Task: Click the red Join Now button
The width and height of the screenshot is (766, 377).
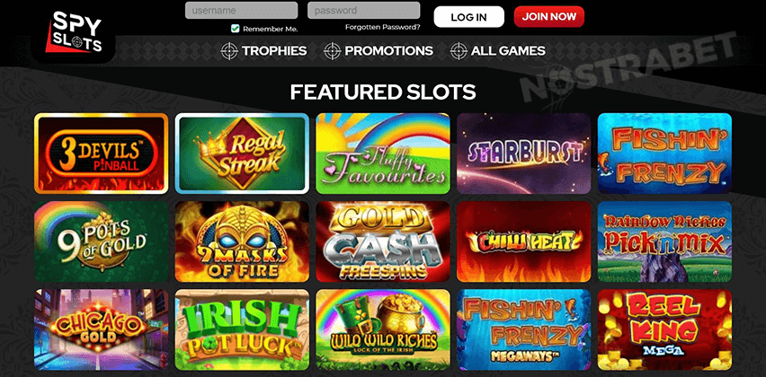Action: tap(549, 16)
